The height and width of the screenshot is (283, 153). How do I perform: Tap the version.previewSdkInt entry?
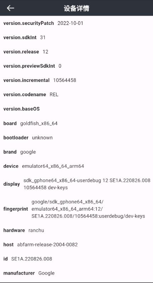76,66
